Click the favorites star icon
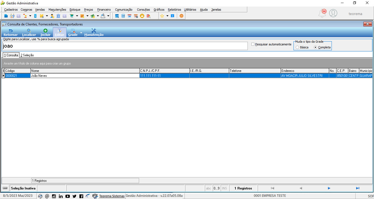Viewport: 374px width, 199px height. 162,16
